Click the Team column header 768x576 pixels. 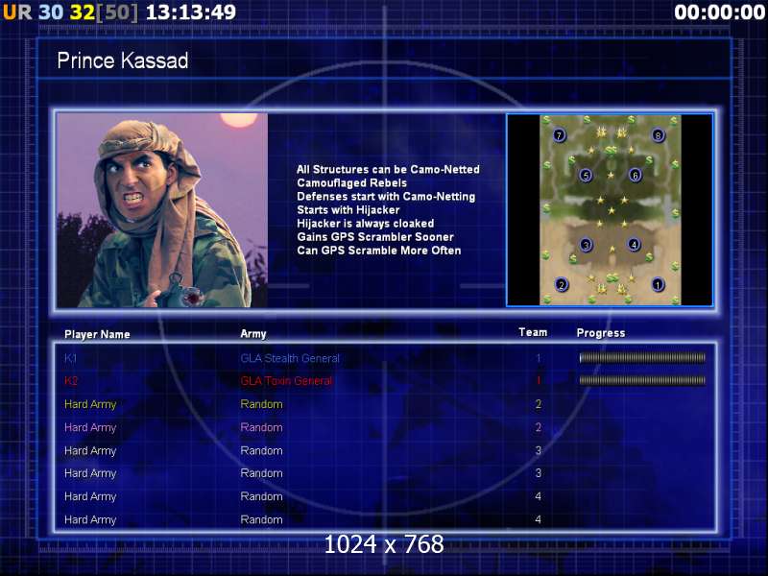click(x=533, y=332)
